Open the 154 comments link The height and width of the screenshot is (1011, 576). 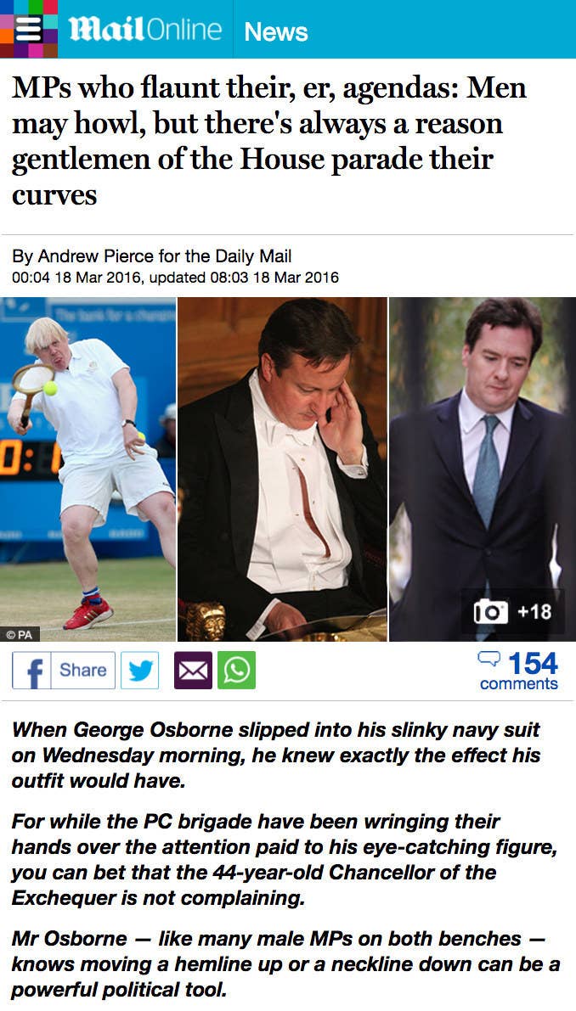pos(518,671)
